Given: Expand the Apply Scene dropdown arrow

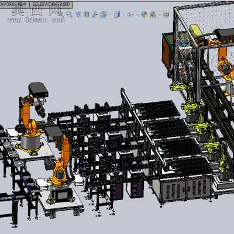Looking at the screenshot, I should point(160,15).
